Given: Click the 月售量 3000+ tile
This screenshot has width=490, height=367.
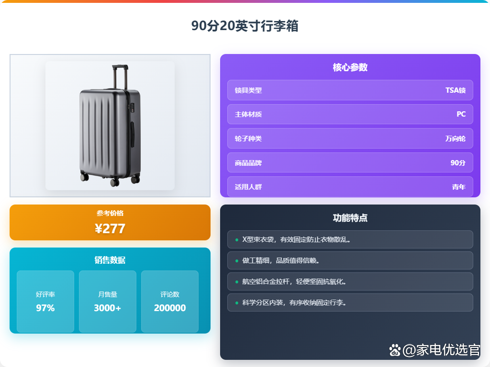Looking at the screenshot, I should (x=108, y=302).
